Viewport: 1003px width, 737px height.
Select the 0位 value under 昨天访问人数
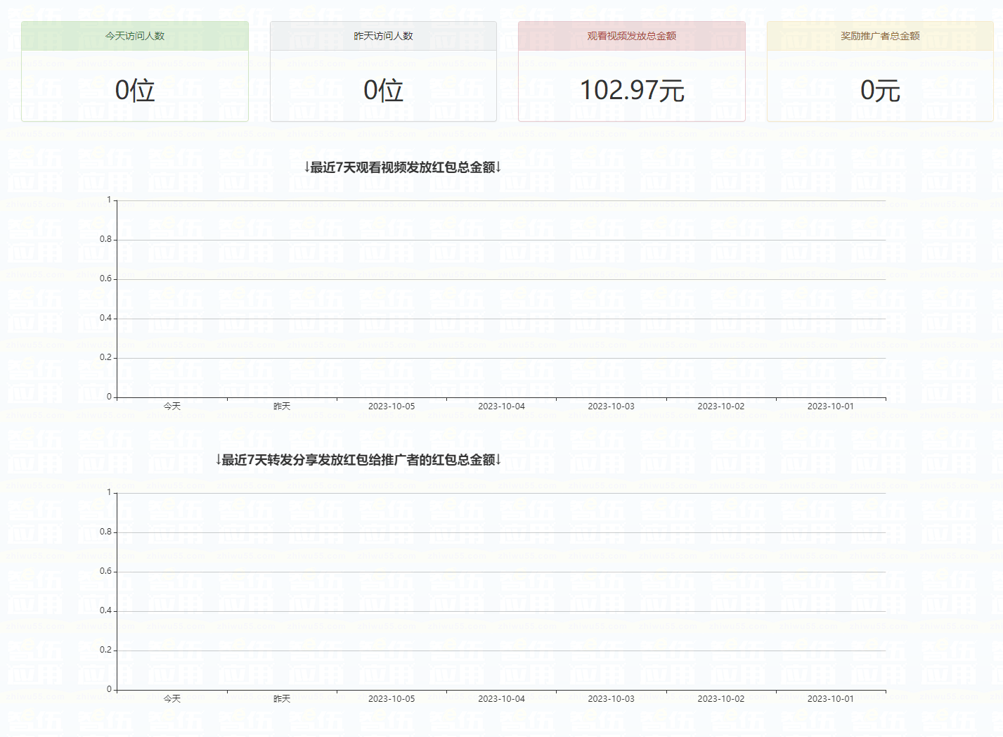tap(383, 91)
